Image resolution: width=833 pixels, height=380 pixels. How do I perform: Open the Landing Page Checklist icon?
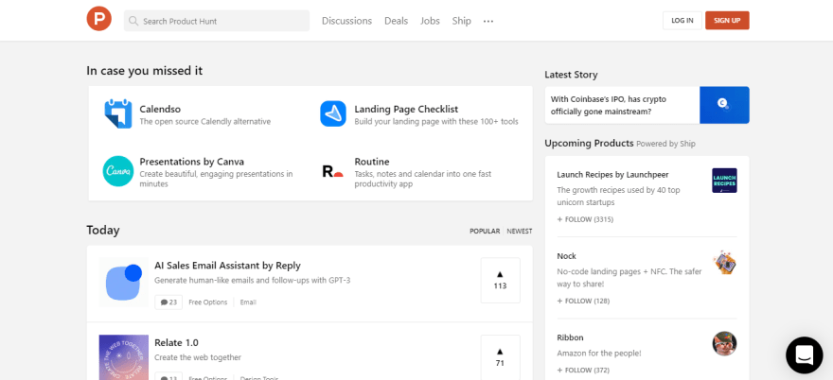pyautogui.click(x=333, y=113)
